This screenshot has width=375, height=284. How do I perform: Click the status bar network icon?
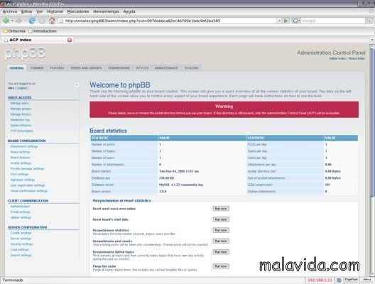(x=339, y=280)
